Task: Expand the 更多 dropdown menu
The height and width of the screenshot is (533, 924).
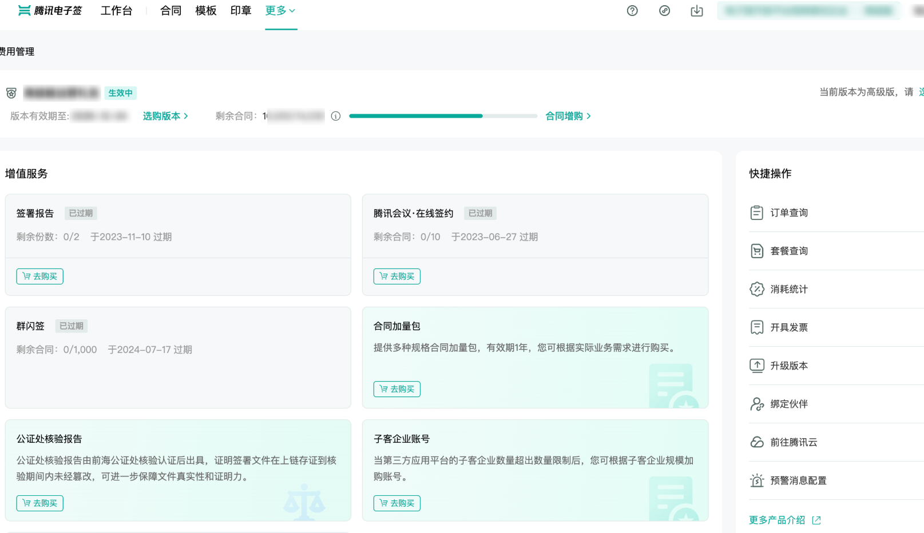Action: 280,11
